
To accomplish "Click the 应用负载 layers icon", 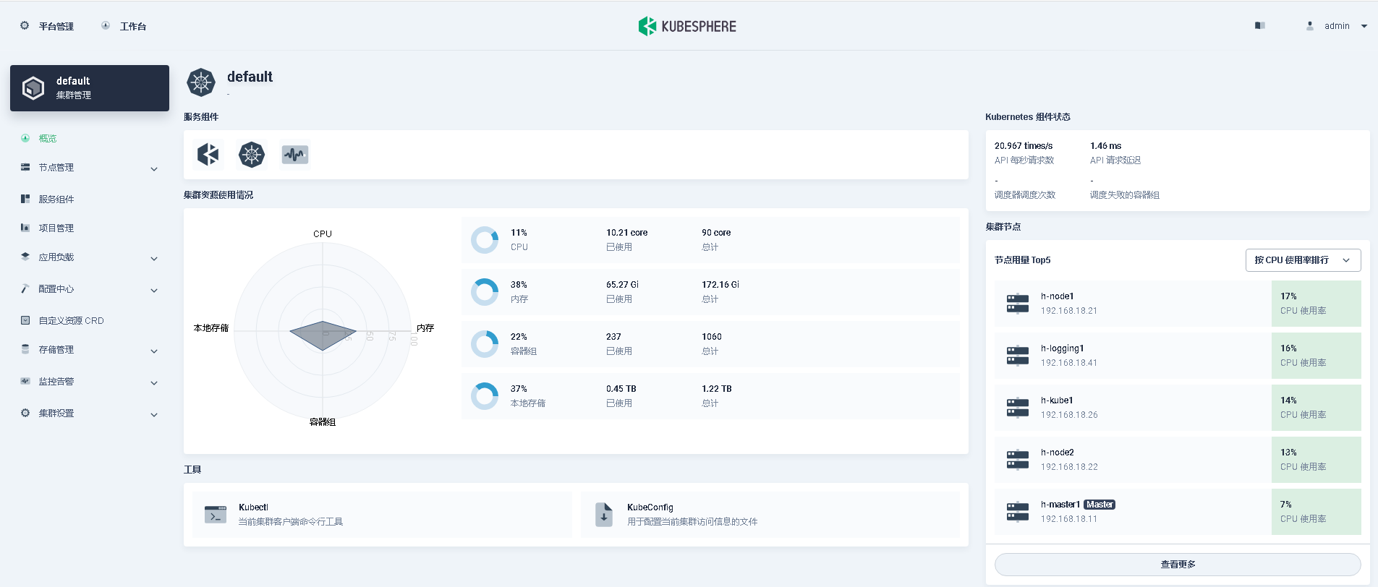I will coord(25,257).
